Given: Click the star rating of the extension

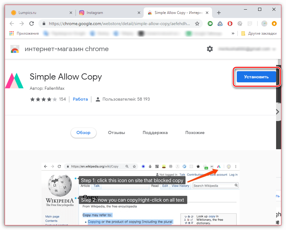Looking at the screenshot, I should click(x=43, y=99).
